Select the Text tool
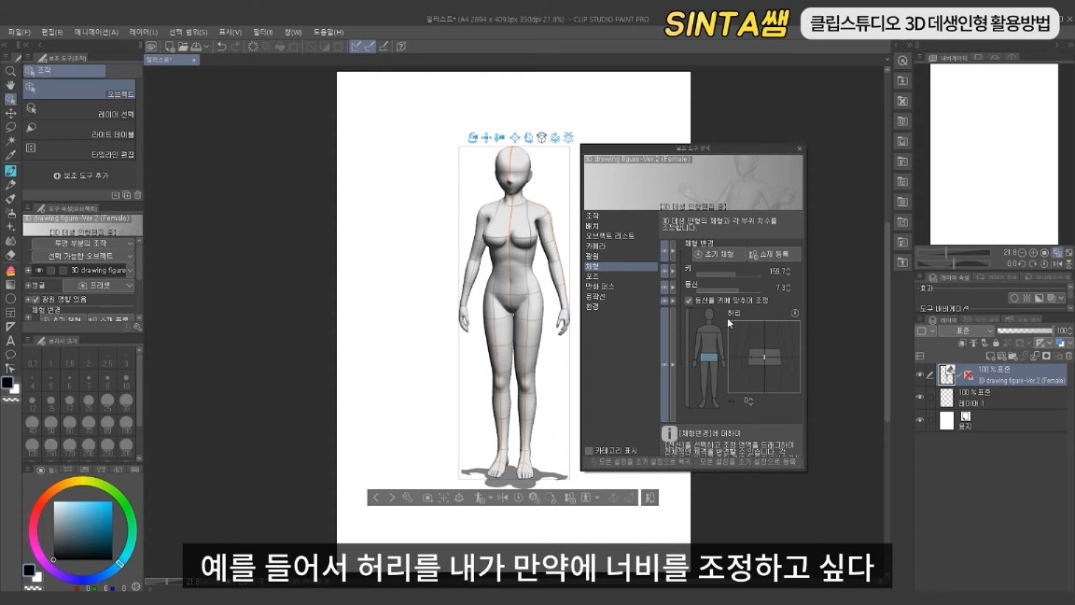Screen dimensions: 1075x605 (x=10, y=341)
